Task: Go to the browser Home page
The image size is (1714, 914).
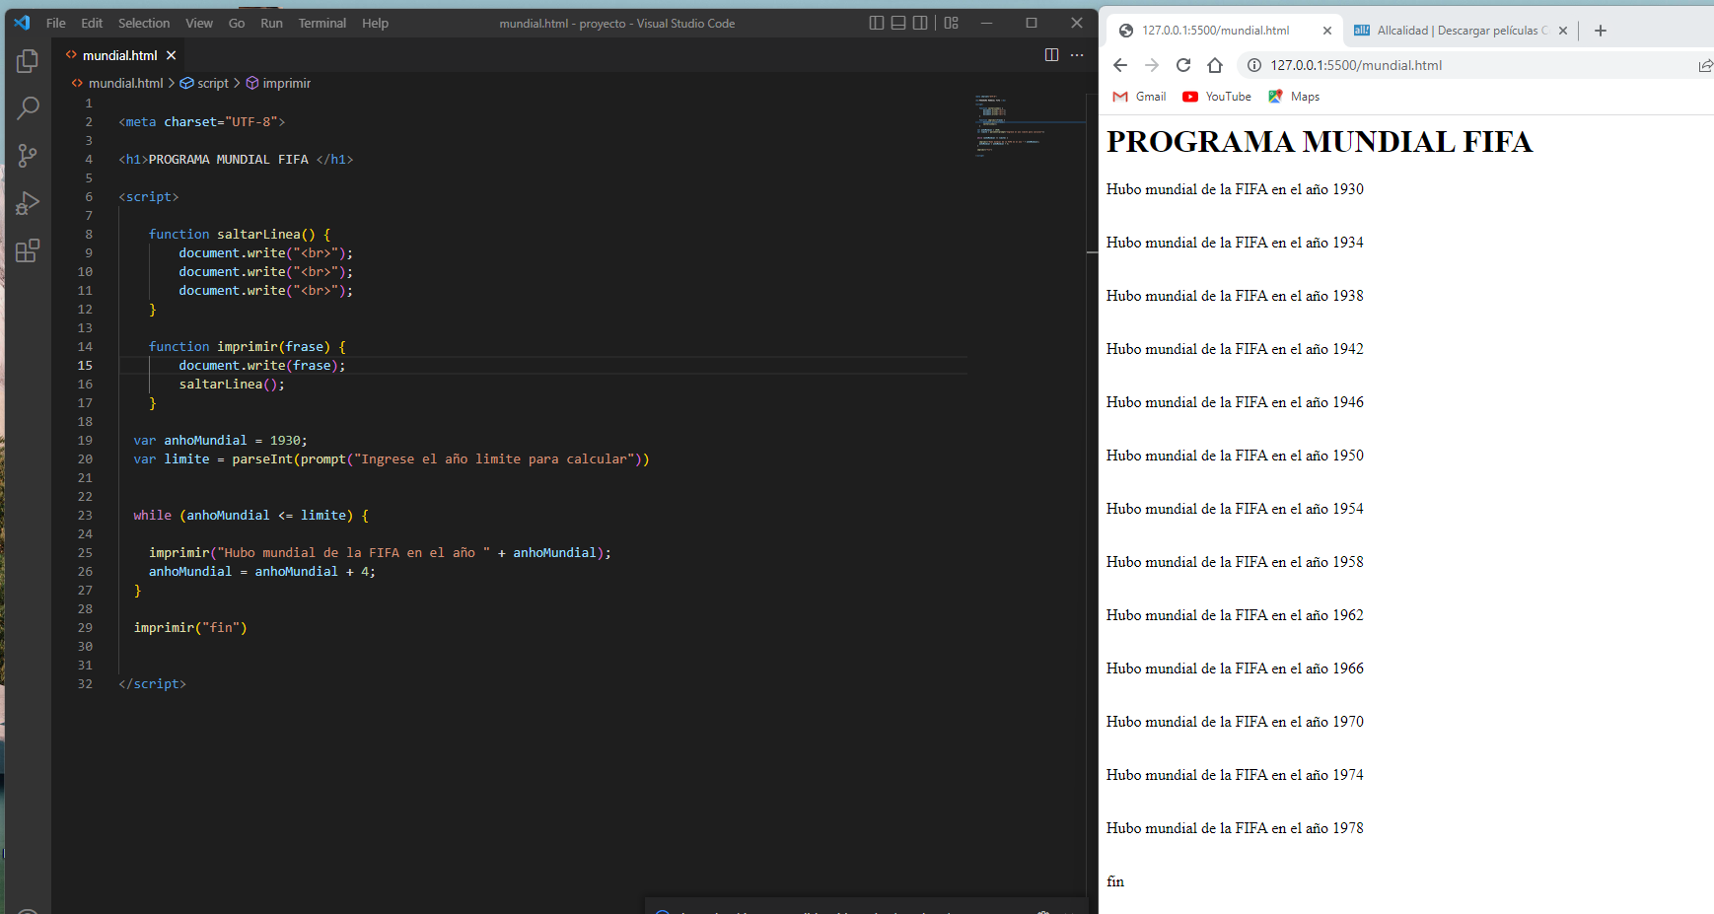Action: [x=1215, y=65]
